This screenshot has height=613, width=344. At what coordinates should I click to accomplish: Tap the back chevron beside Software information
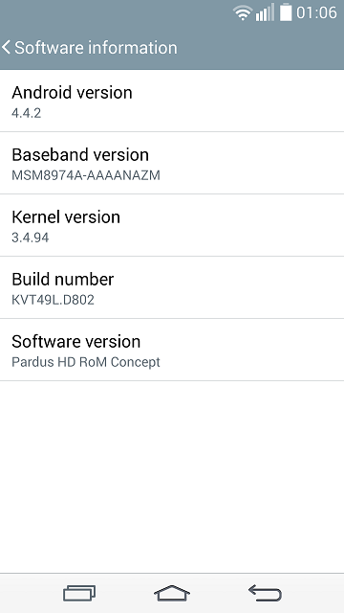coord(6,47)
